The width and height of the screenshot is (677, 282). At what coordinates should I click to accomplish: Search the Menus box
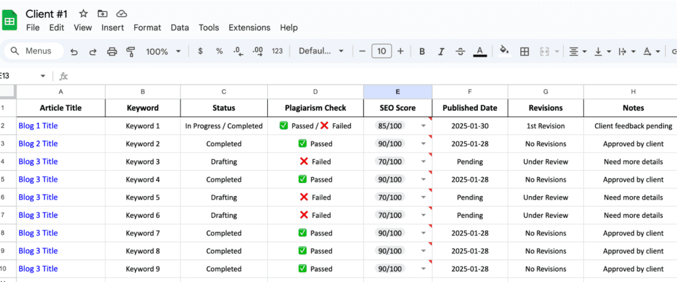(x=34, y=52)
